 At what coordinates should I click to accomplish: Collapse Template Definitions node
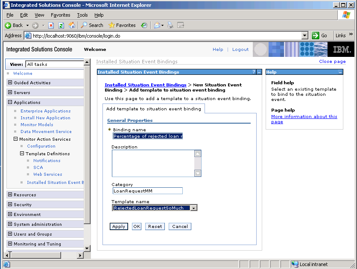[22, 154]
